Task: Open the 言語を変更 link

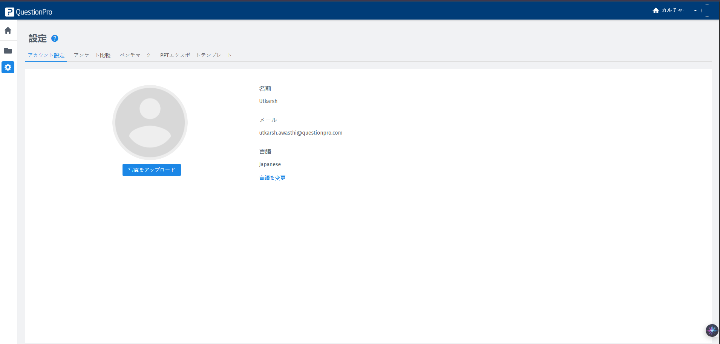Action: pyautogui.click(x=272, y=177)
